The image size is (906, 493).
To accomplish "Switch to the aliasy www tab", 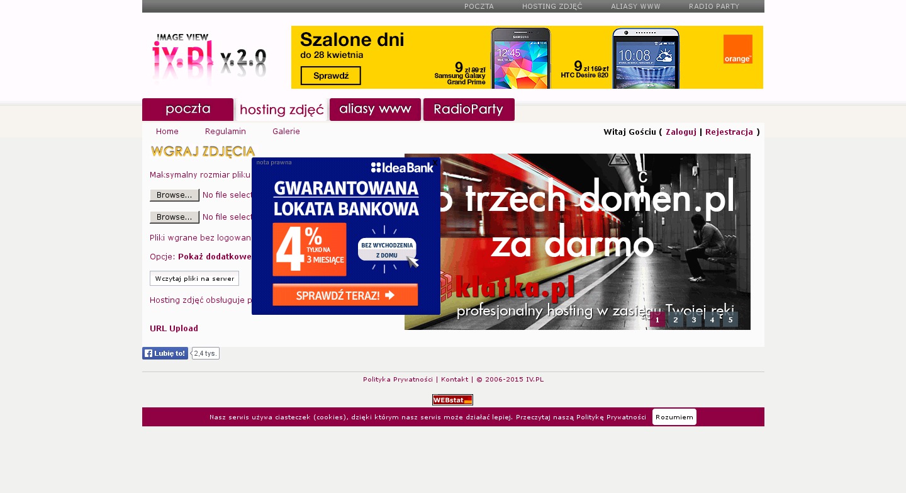I will [375, 110].
